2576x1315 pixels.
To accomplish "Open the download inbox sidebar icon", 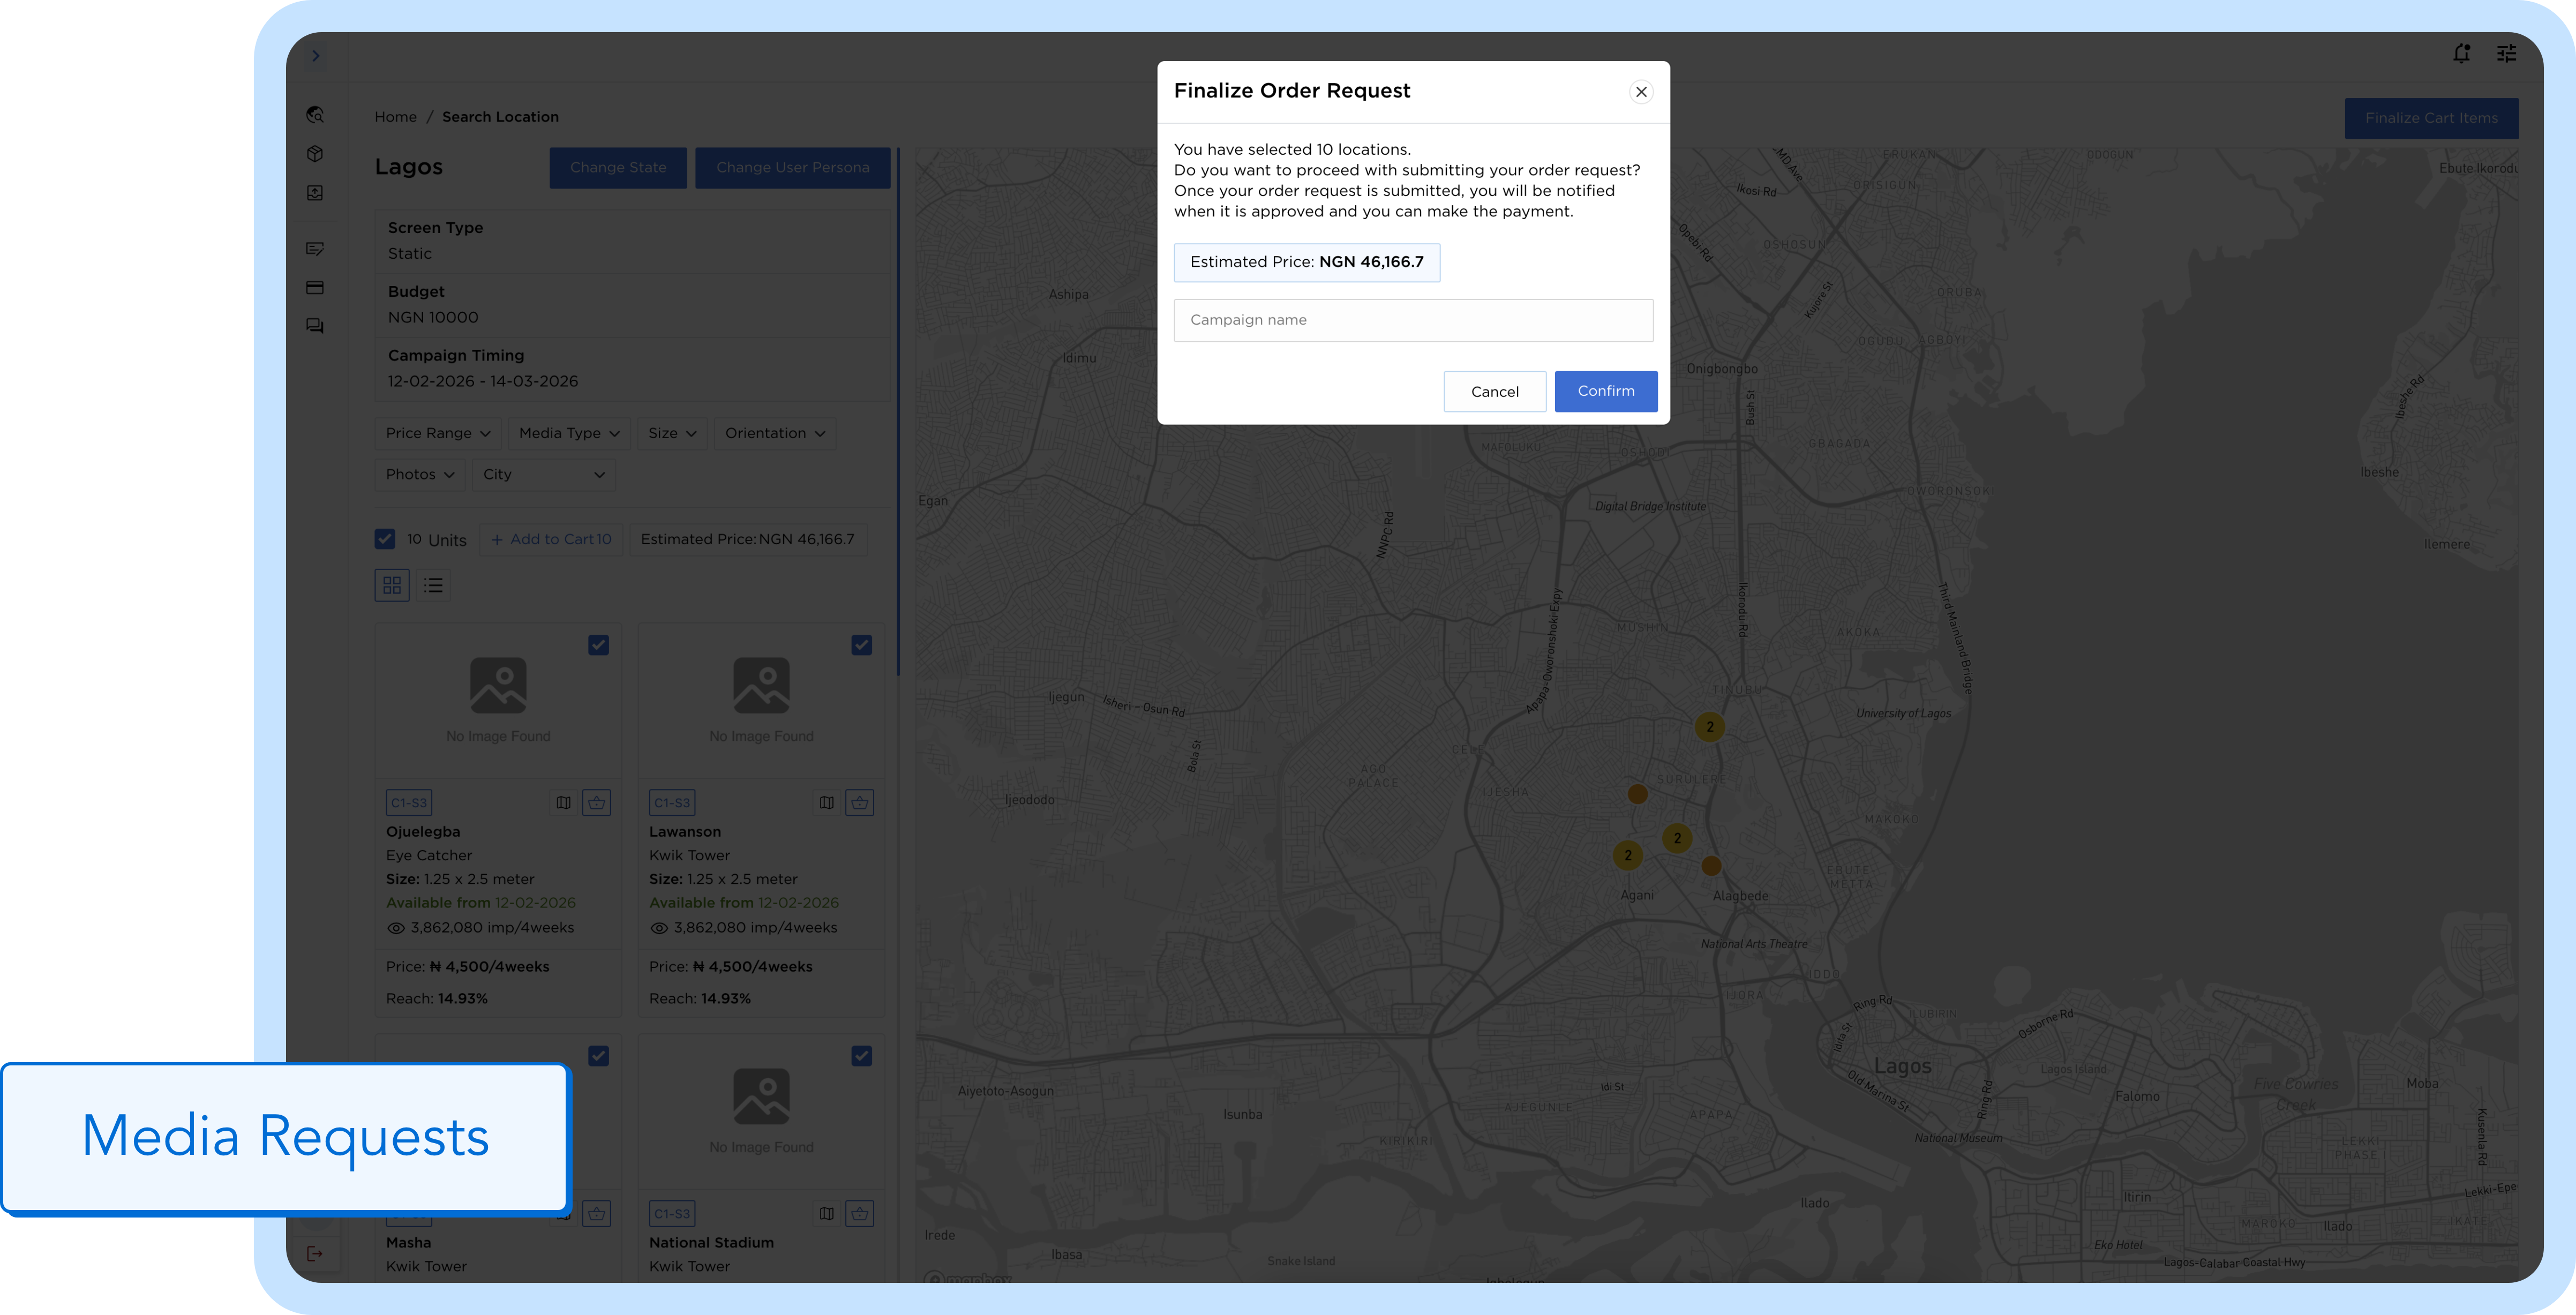I will coord(315,193).
